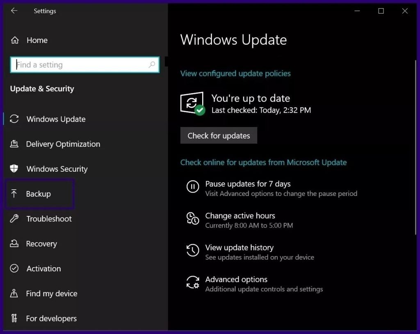Open Recovery settings
Viewport: 420px width, 334px height.
41,244
